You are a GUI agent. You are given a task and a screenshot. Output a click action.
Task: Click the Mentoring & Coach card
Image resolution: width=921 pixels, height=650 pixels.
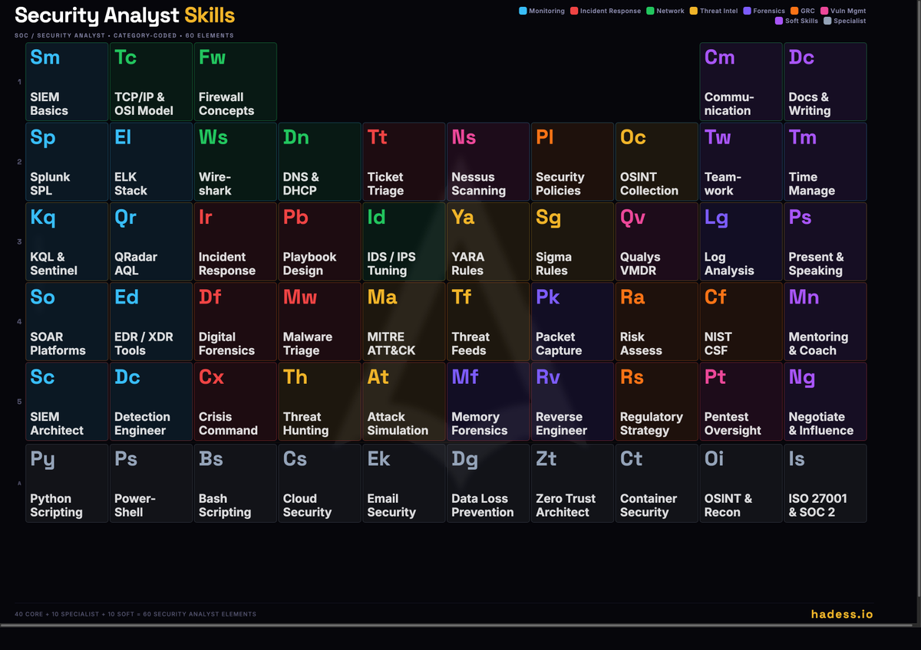tap(826, 321)
